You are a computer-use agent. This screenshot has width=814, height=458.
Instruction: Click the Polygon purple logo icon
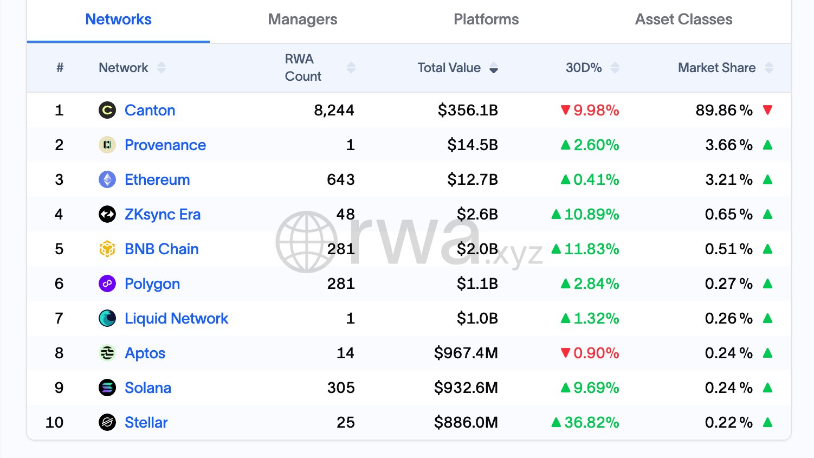click(x=107, y=284)
